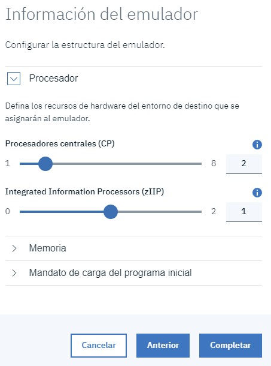This screenshot has width=271, height=366.
Task: Click CP slider track at its middle
Action: coord(111,164)
